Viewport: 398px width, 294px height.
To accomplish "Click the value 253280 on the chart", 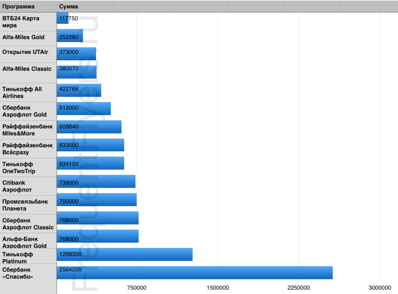I will click(69, 37).
